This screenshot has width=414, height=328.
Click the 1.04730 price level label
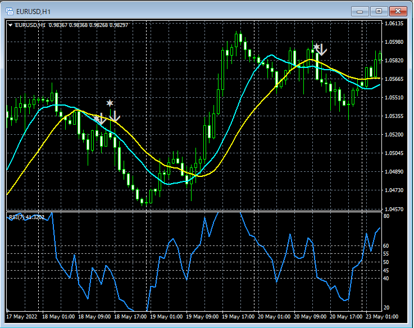click(x=394, y=190)
